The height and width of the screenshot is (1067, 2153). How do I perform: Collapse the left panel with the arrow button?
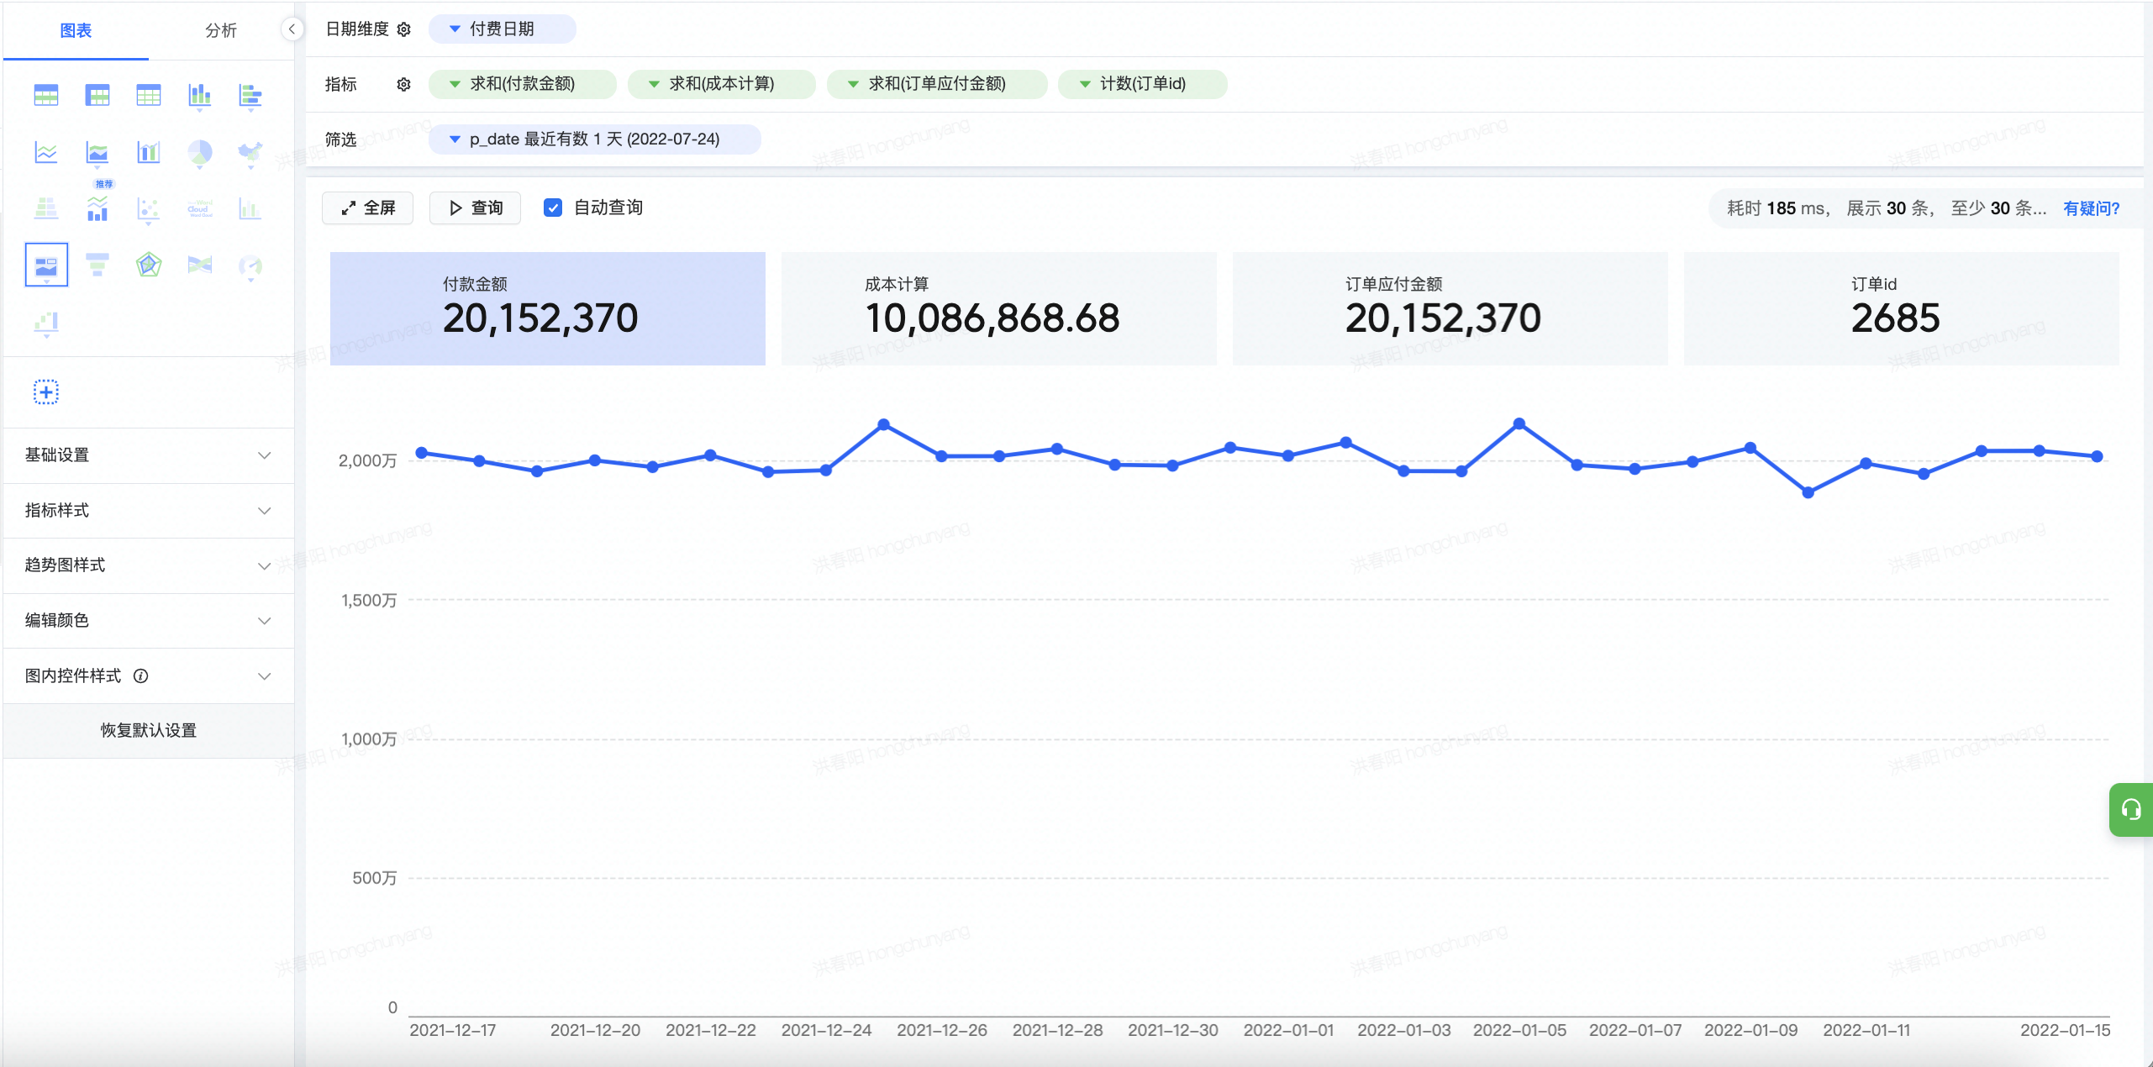click(292, 29)
